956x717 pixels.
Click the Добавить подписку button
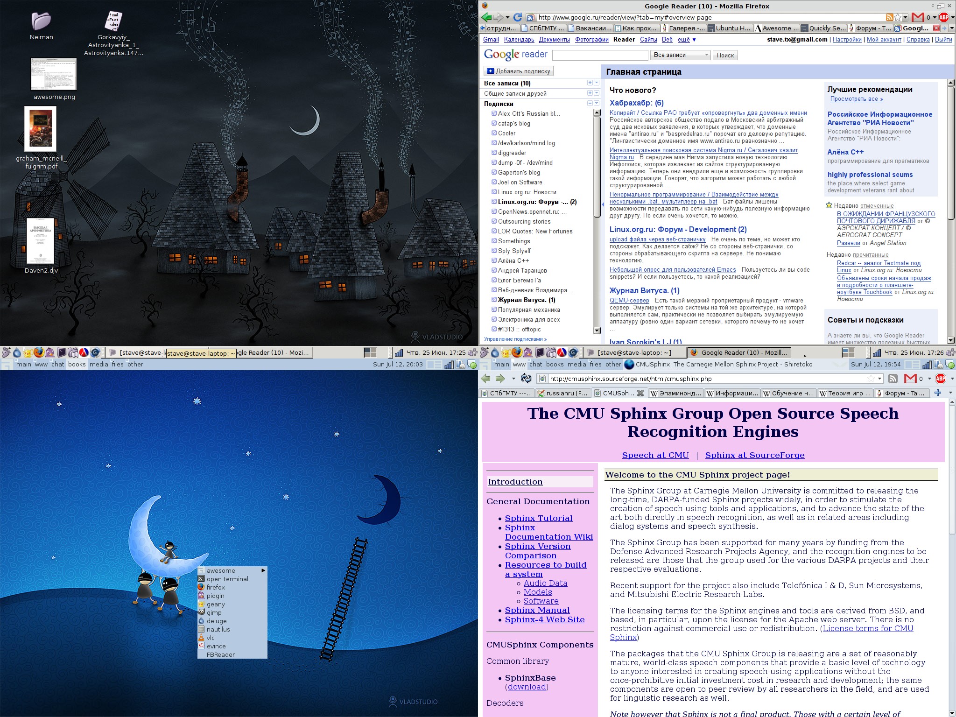pos(519,71)
